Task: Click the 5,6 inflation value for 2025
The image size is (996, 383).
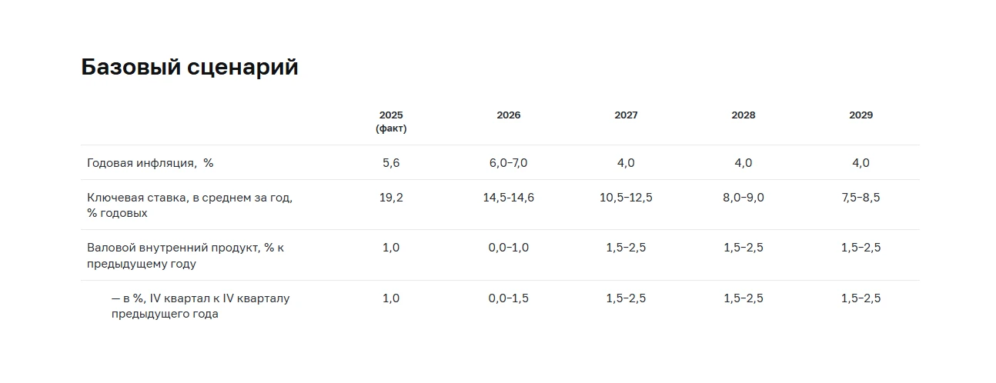Action: click(391, 163)
